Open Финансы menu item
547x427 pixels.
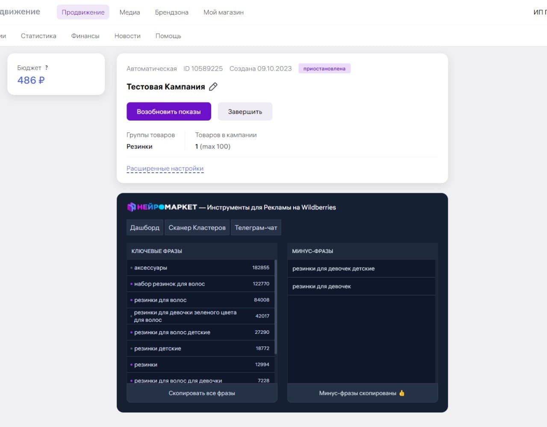[85, 36]
